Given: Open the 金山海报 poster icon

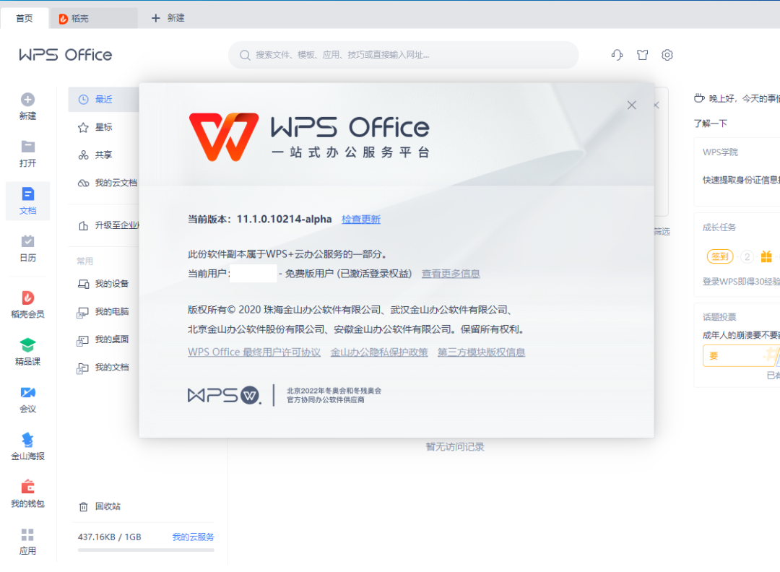Looking at the screenshot, I should [x=28, y=440].
